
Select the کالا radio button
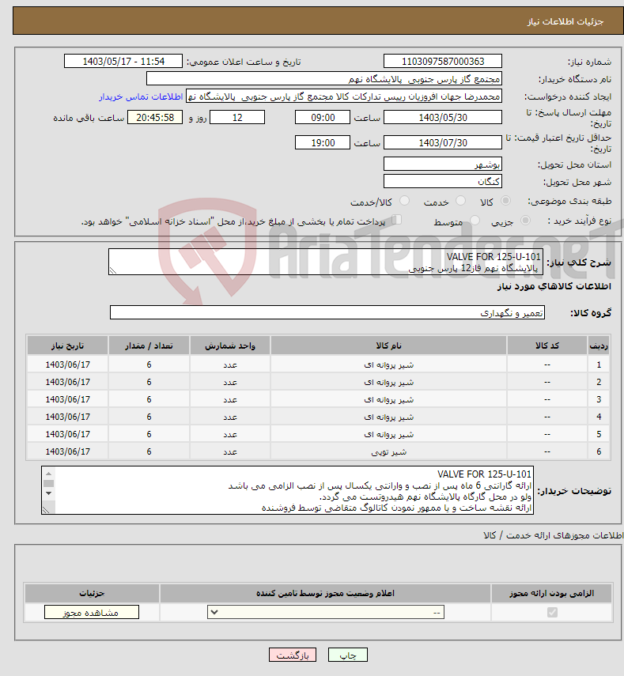coord(505,201)
